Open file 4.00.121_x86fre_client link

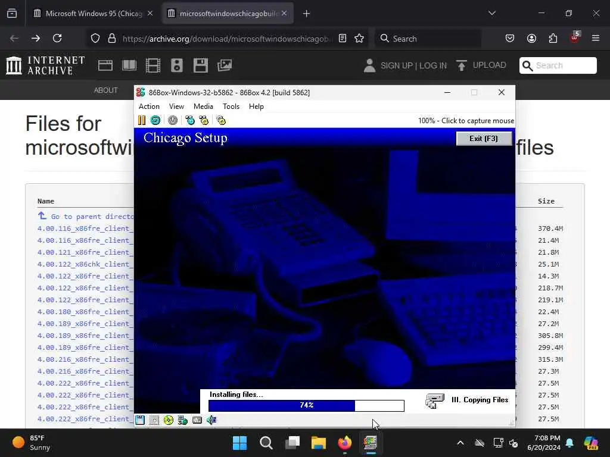[85, 252]
